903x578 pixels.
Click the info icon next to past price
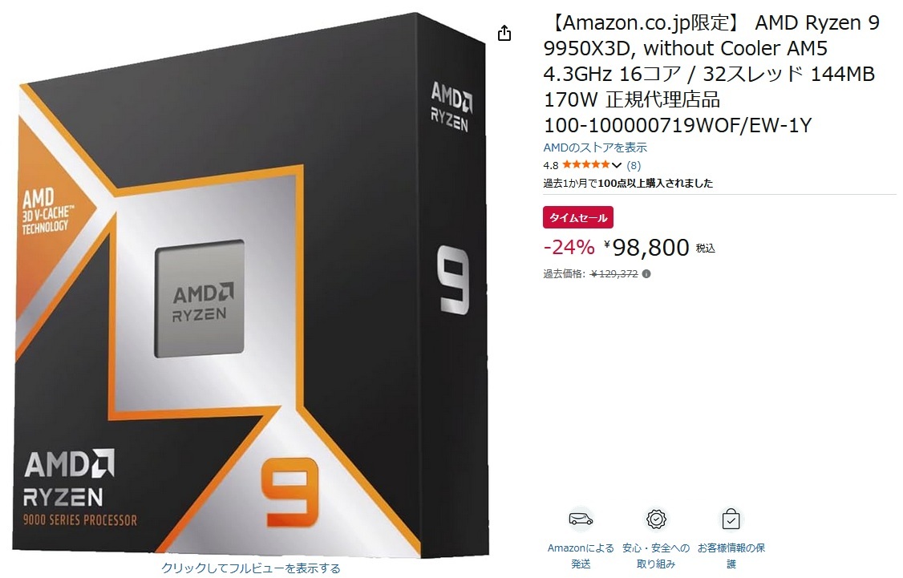646,274
